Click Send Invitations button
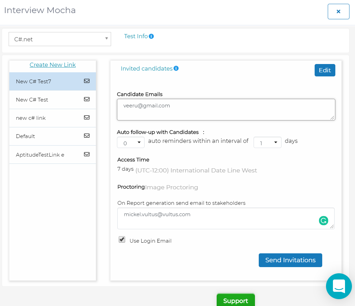The height and width of the screenshot is (306, 355). coord(290,260)
